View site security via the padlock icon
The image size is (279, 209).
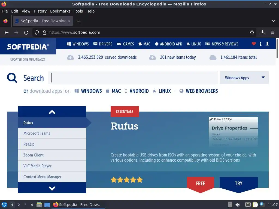click(44, 33)
